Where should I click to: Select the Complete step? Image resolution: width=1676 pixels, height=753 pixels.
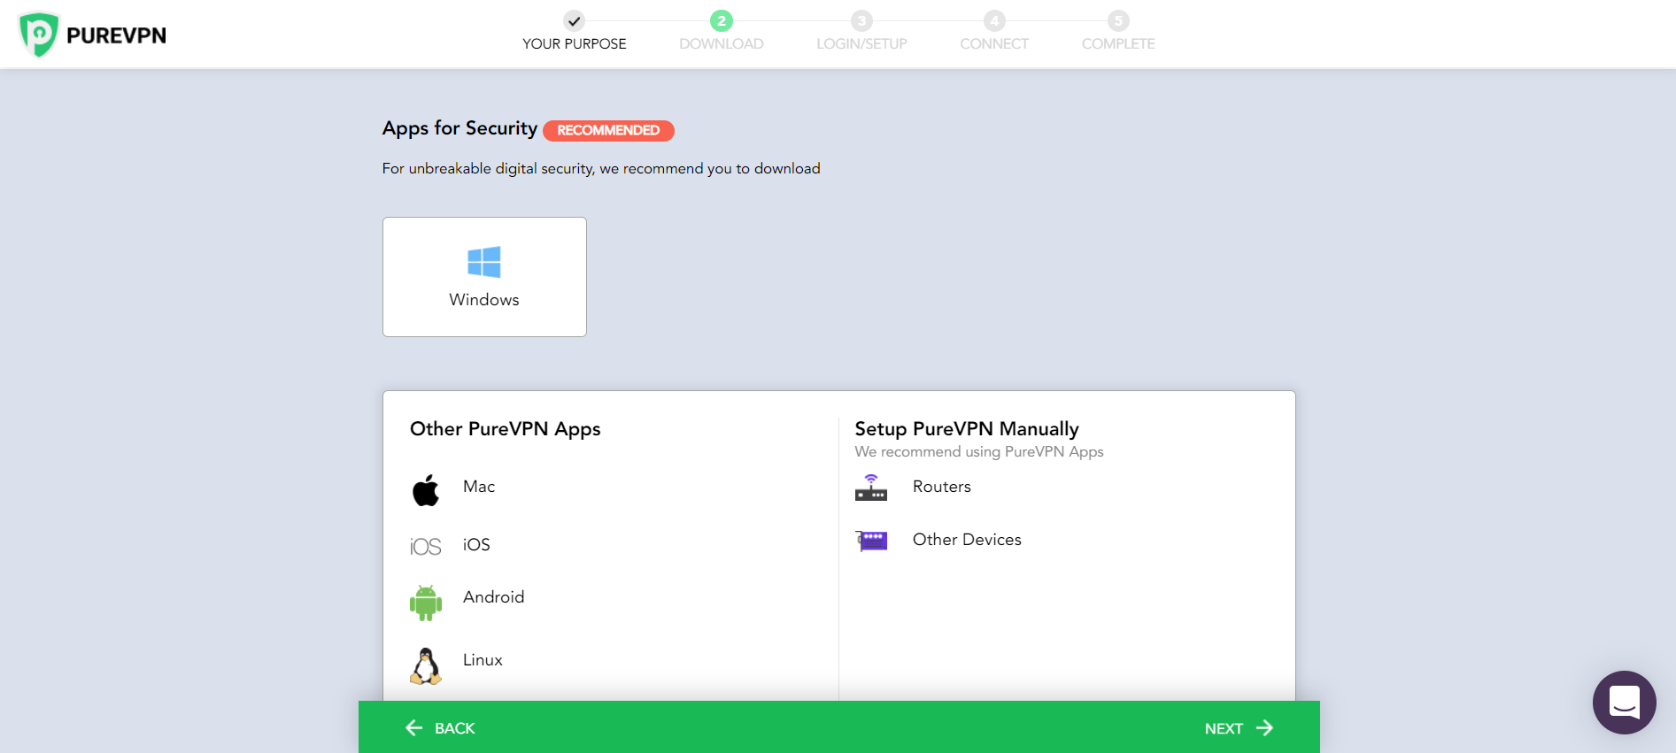pyautogui.click(x=1118, y=33)
